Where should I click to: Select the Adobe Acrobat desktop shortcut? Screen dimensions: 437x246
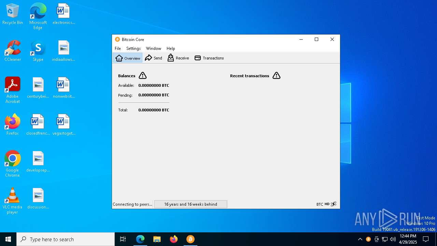pyautogui.click(x=13, y=90)
